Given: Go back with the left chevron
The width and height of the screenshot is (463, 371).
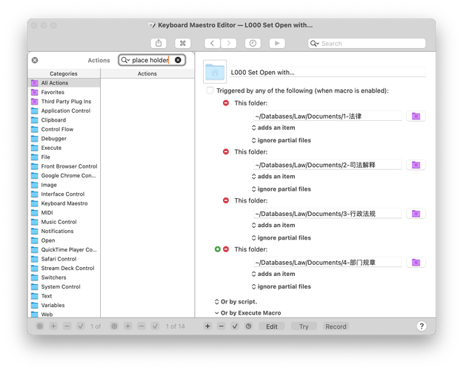Looking at the screenshot, I should tap(213, 43).
